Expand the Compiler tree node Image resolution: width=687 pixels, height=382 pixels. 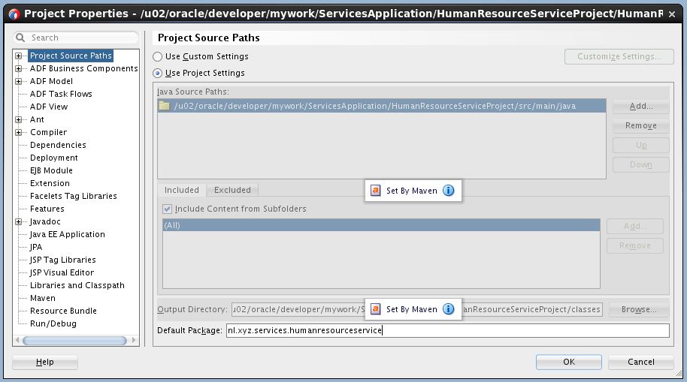[19, 132]
